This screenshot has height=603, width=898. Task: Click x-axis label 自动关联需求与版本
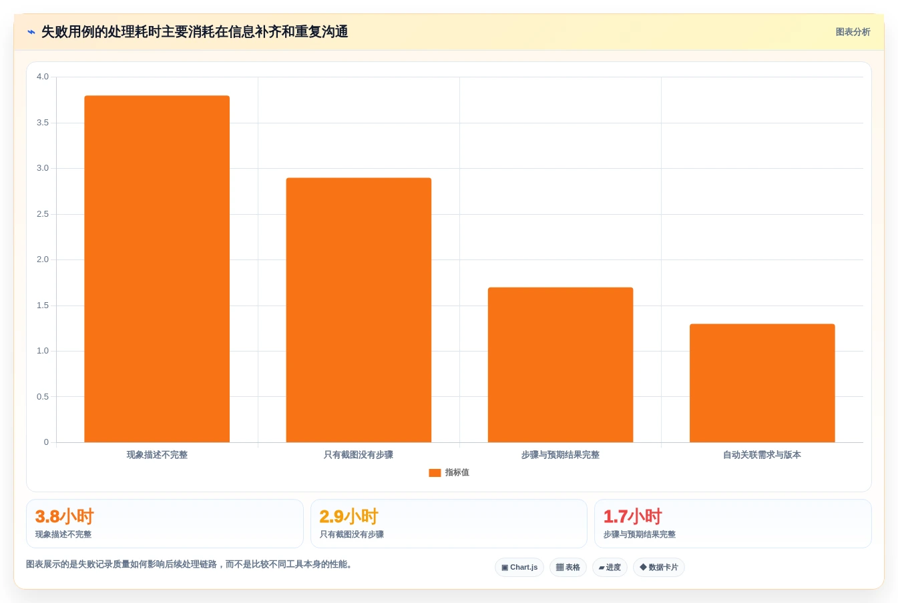762,455
